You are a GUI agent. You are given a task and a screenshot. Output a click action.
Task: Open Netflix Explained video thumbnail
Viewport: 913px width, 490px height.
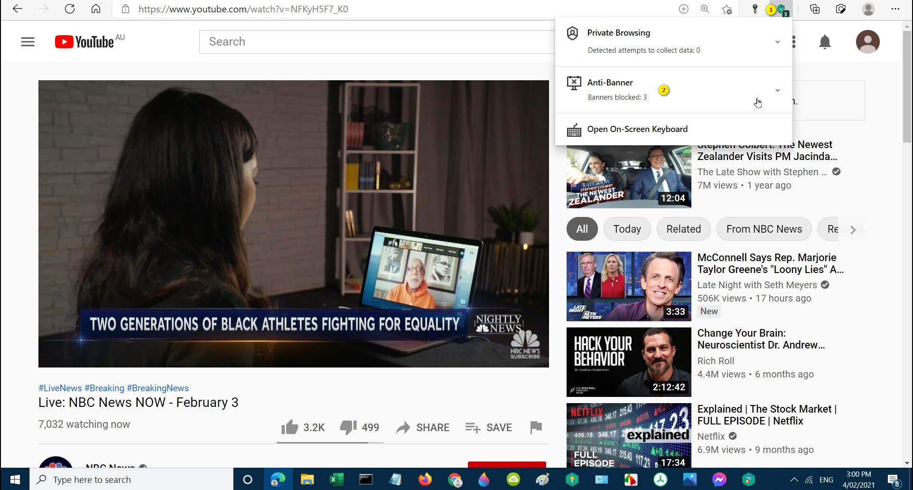(x=629, y=435)
